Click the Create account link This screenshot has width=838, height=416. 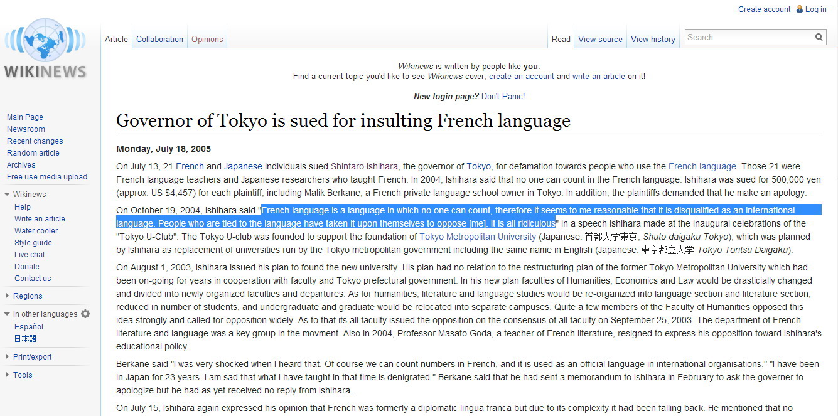[x=764, y=9]
